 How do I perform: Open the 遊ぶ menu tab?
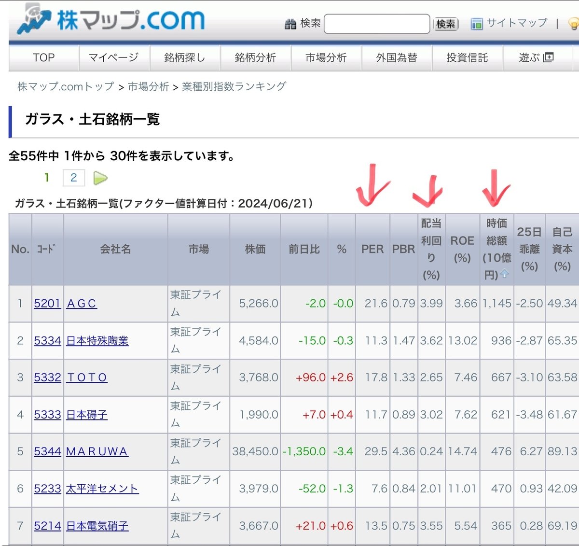pyautogui.click(x=537, y=58)
